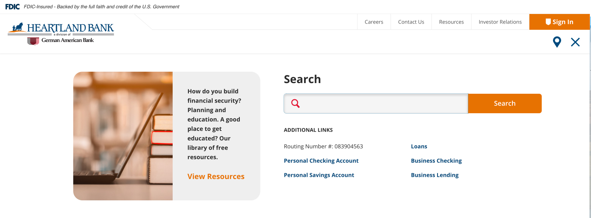This screenshot has width=591, height=218.
Task: Click the German American Bank shield logo
Action: point(33,41)
